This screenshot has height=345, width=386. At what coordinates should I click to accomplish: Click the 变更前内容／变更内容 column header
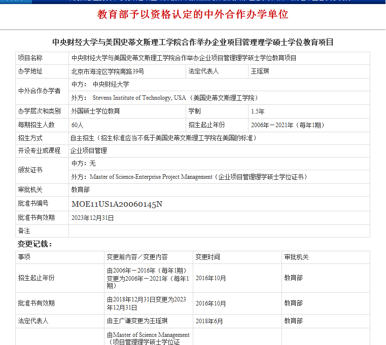point(137,257)
